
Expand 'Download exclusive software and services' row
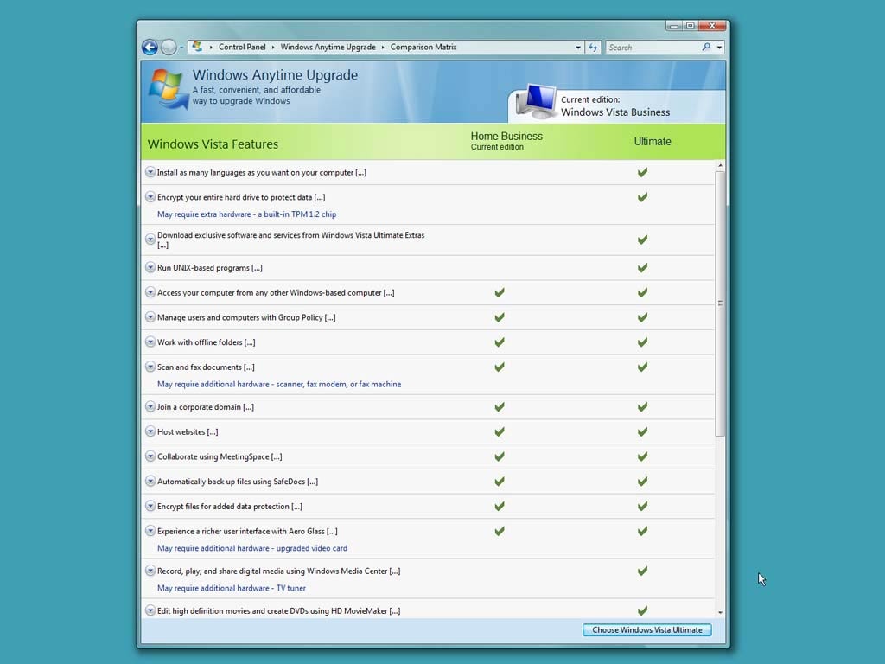(150, 239)
